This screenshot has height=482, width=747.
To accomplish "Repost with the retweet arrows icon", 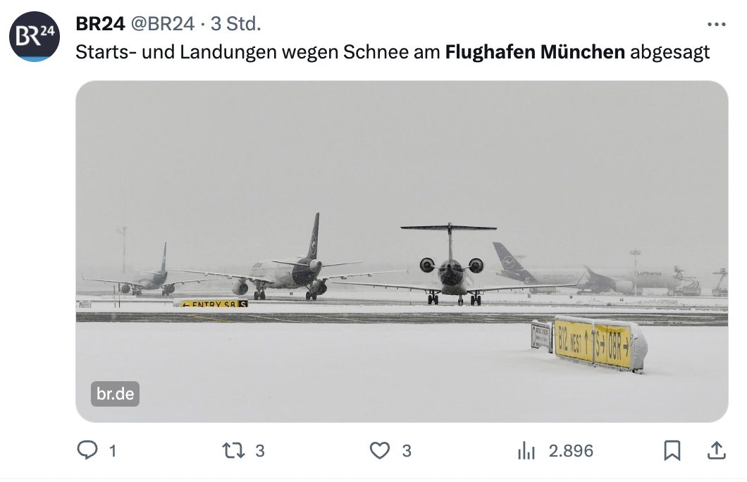I will [233, 450].
